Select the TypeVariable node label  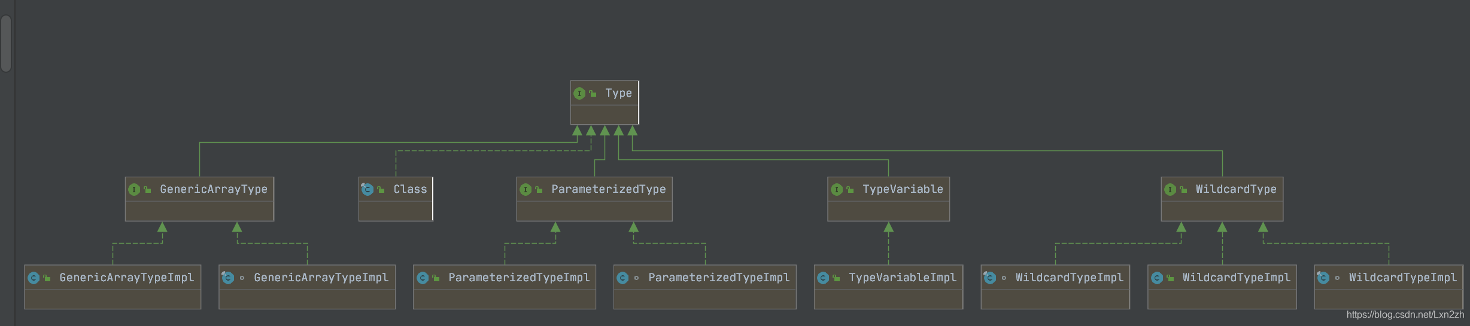(x=903, y=189)
